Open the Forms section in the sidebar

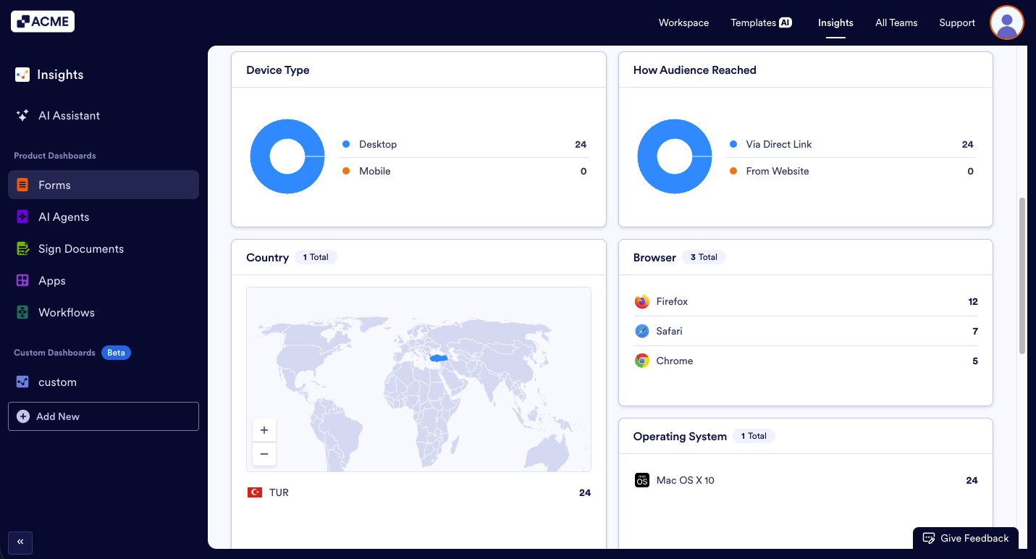[x=54, y=185]
